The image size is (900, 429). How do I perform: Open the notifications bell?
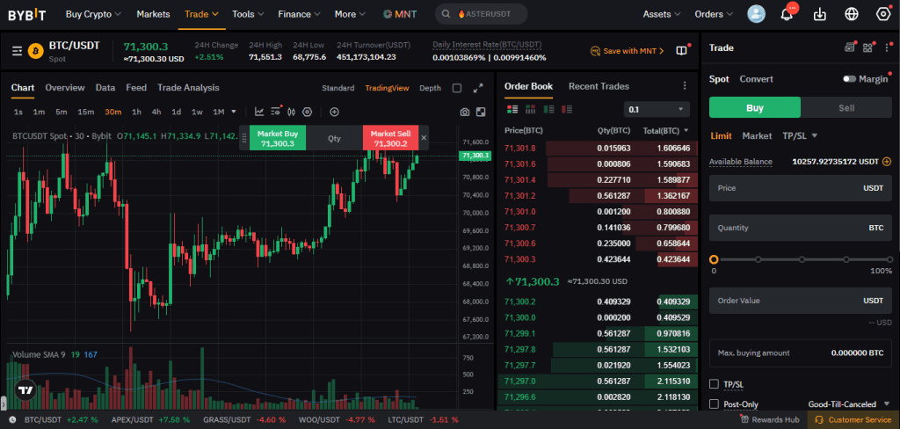(787, 14)
